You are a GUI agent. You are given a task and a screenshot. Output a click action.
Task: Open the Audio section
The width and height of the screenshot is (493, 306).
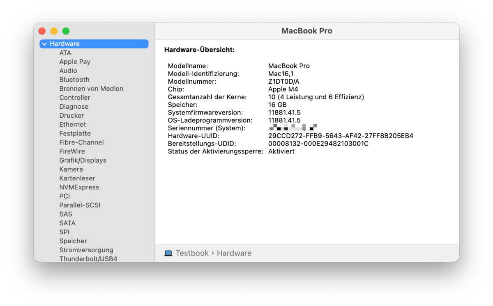point(68,71)
